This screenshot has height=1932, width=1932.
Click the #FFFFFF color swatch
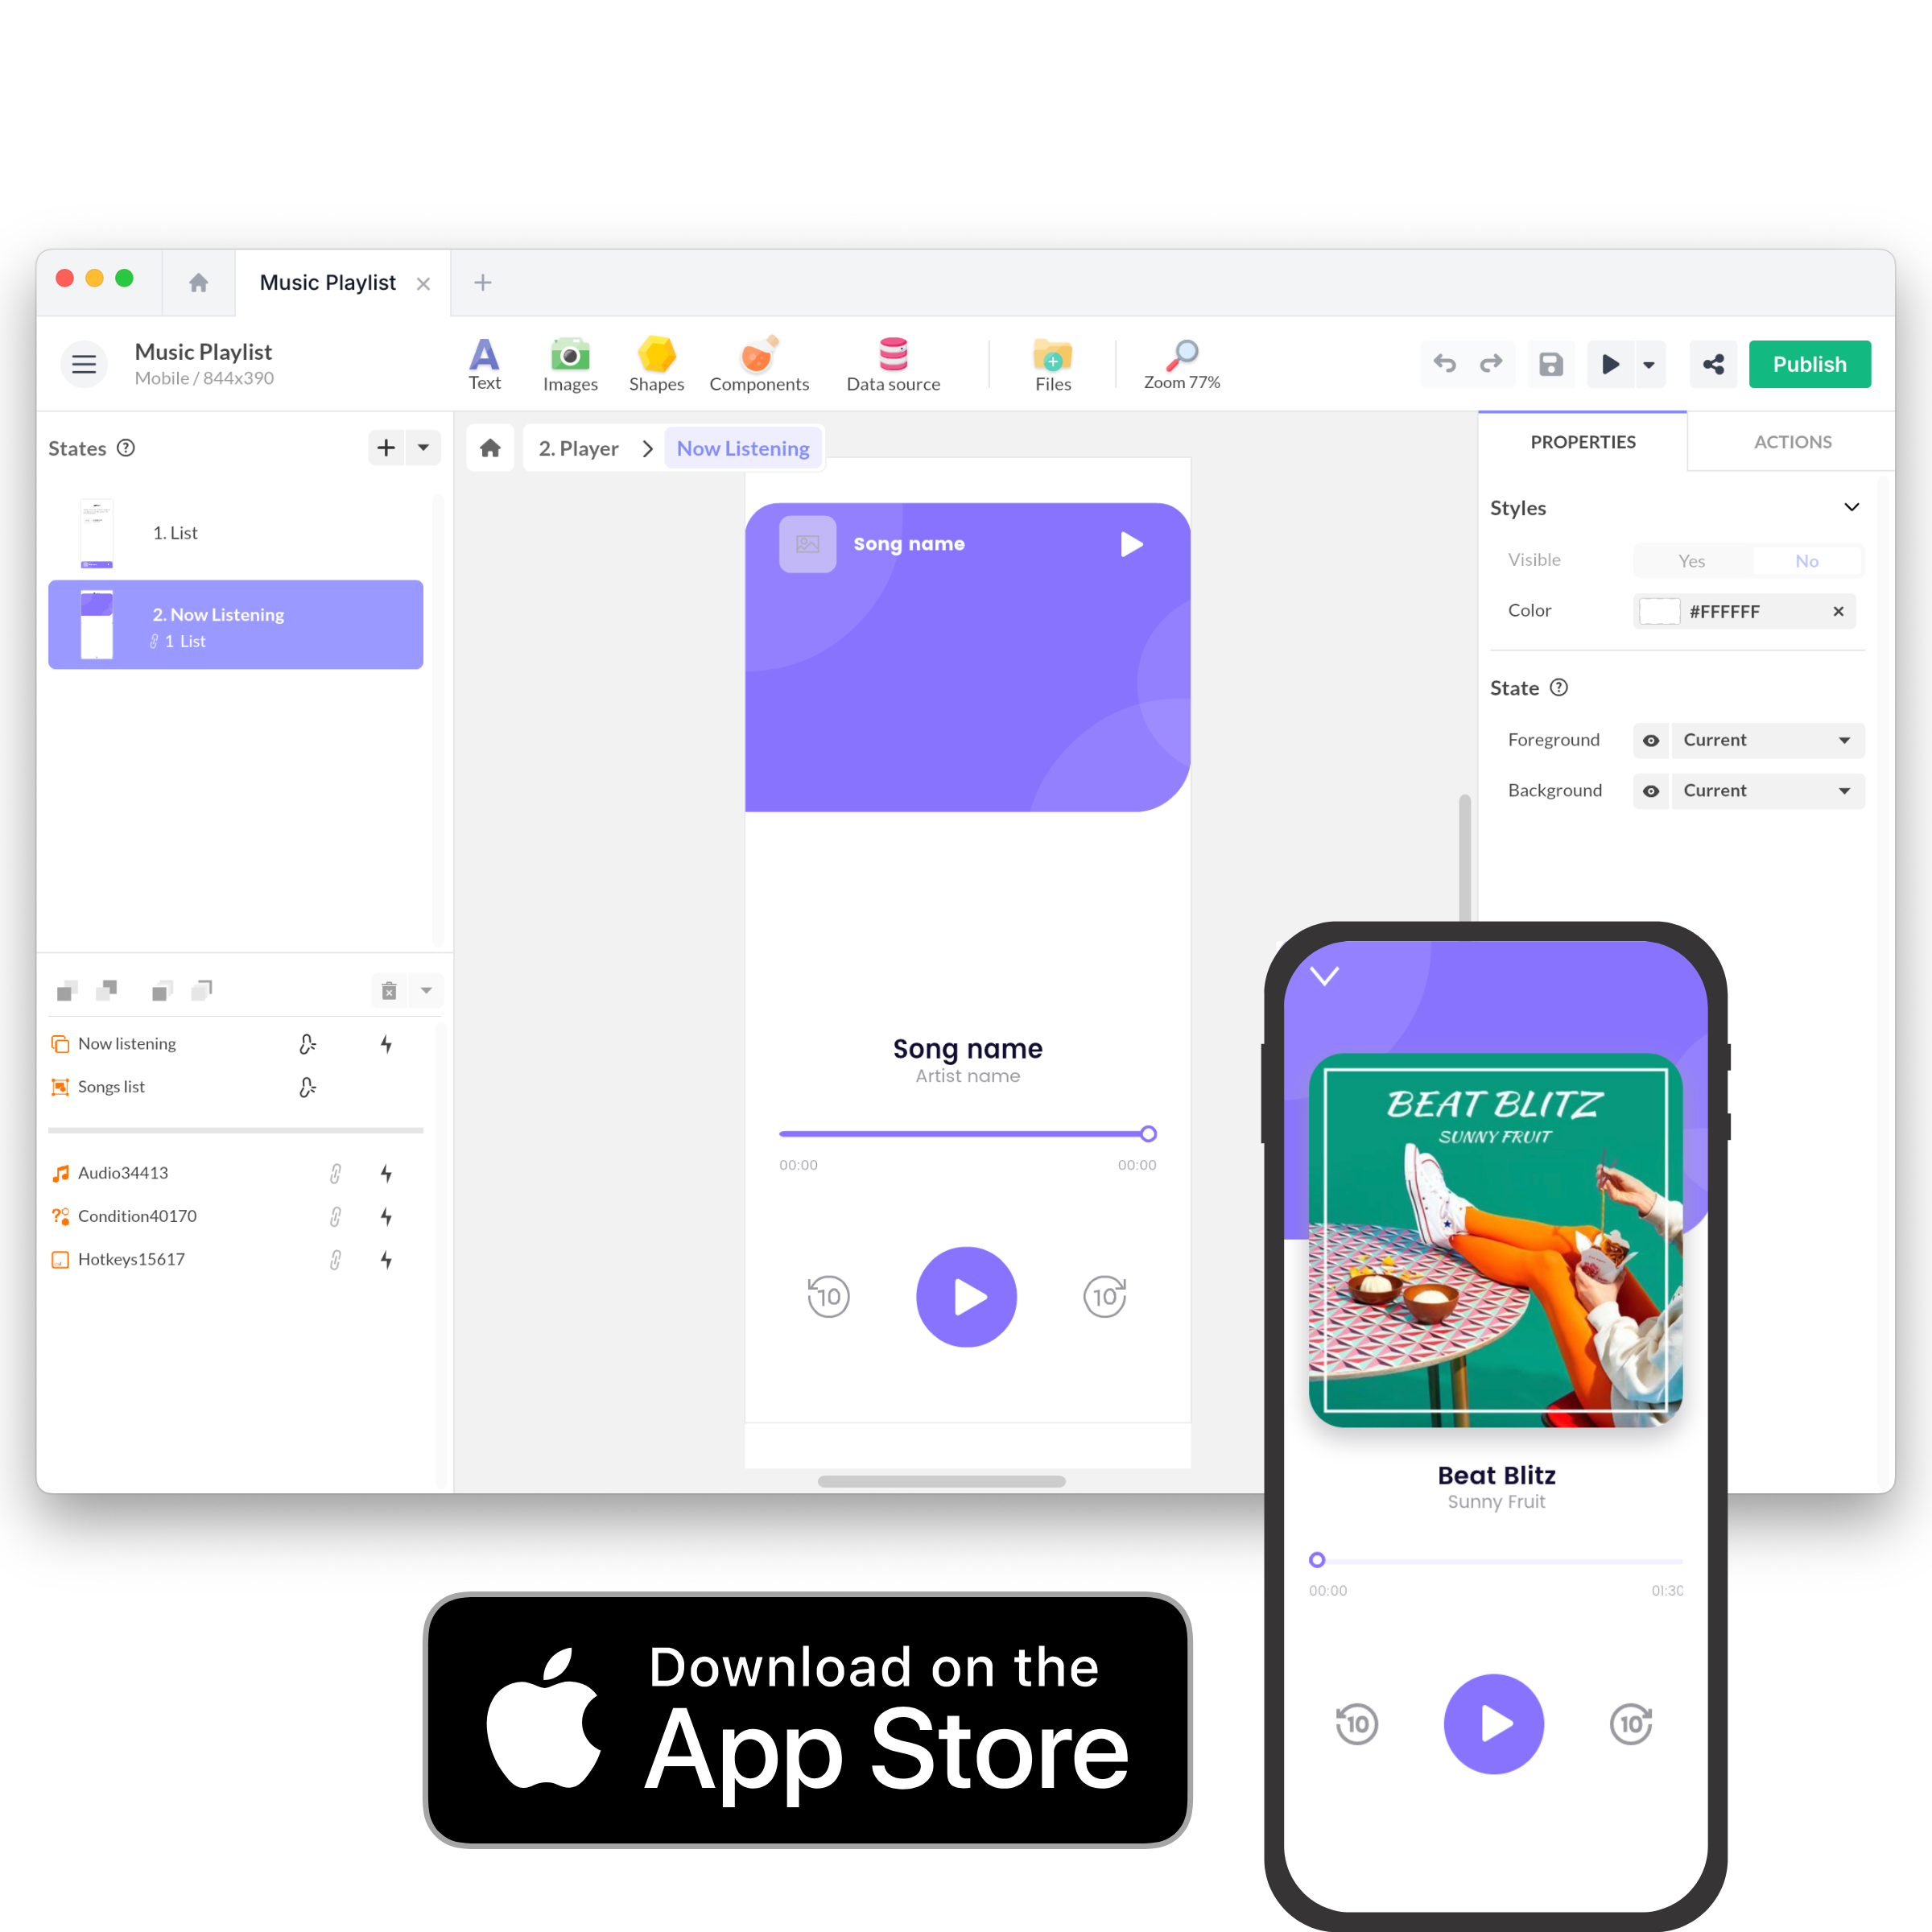[x=1649, y=610]
